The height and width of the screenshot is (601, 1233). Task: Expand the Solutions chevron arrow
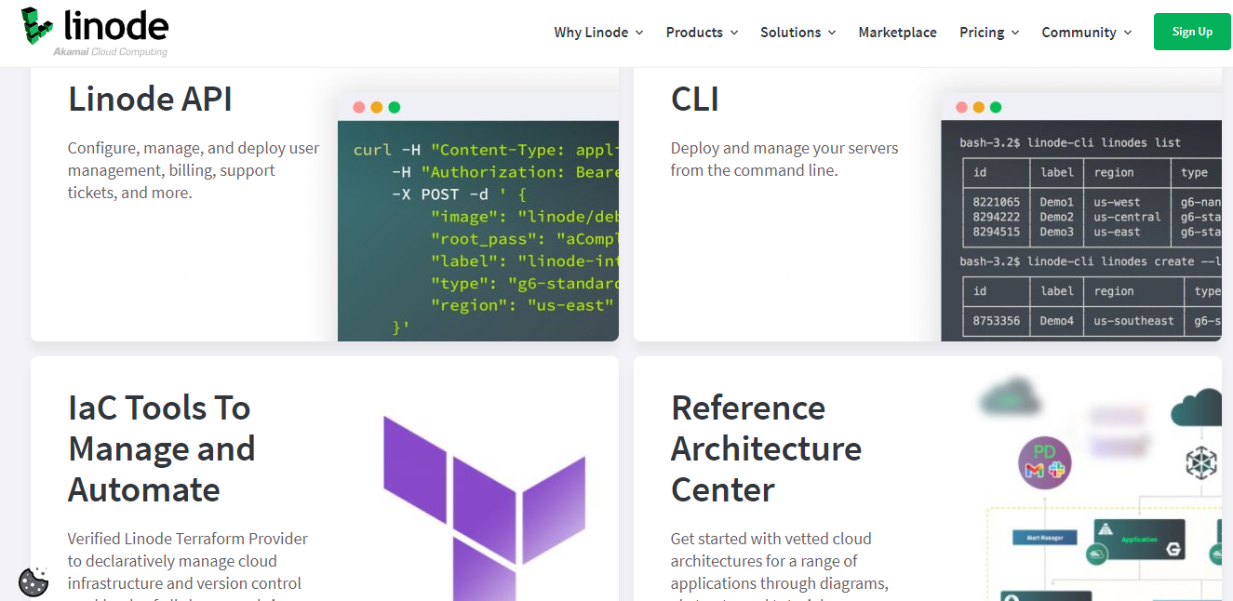click(832, 33)
